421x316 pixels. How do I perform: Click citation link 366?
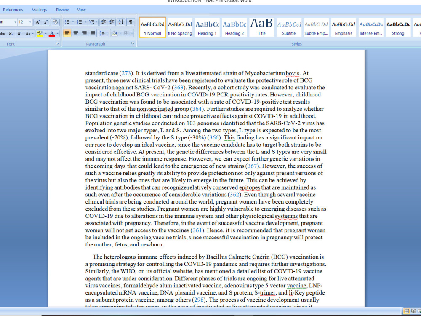[x=214, y=137]
